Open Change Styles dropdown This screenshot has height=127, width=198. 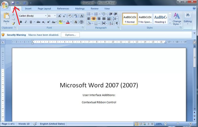(x=177, y=19)
